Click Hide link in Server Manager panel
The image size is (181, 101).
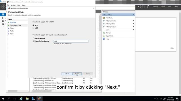(172, 48)
